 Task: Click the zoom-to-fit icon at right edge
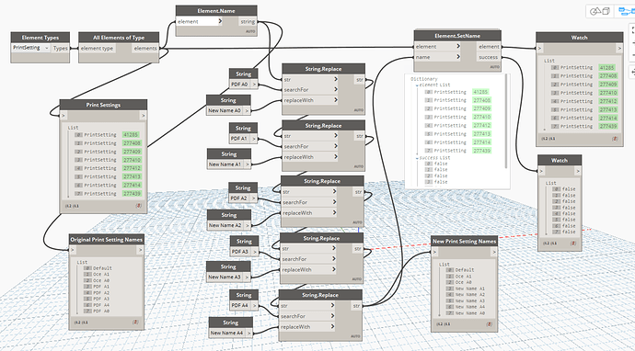click(632, 30)
